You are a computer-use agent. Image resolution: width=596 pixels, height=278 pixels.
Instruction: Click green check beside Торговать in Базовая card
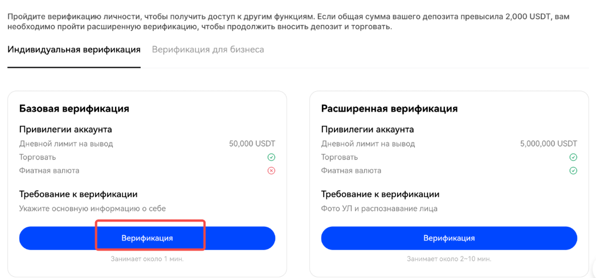271,157
